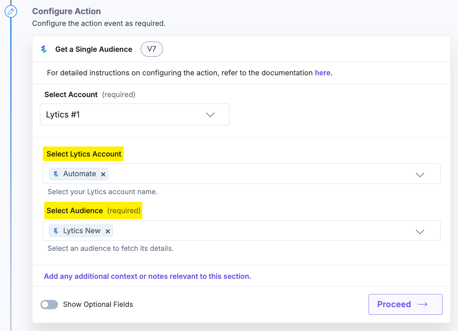Click the Lytics icon in the Lytics New chip

pos(56,231)
